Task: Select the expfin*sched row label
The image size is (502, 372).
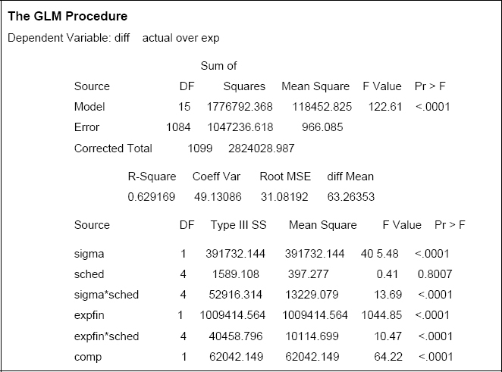Action: click(x=107, y=336)
